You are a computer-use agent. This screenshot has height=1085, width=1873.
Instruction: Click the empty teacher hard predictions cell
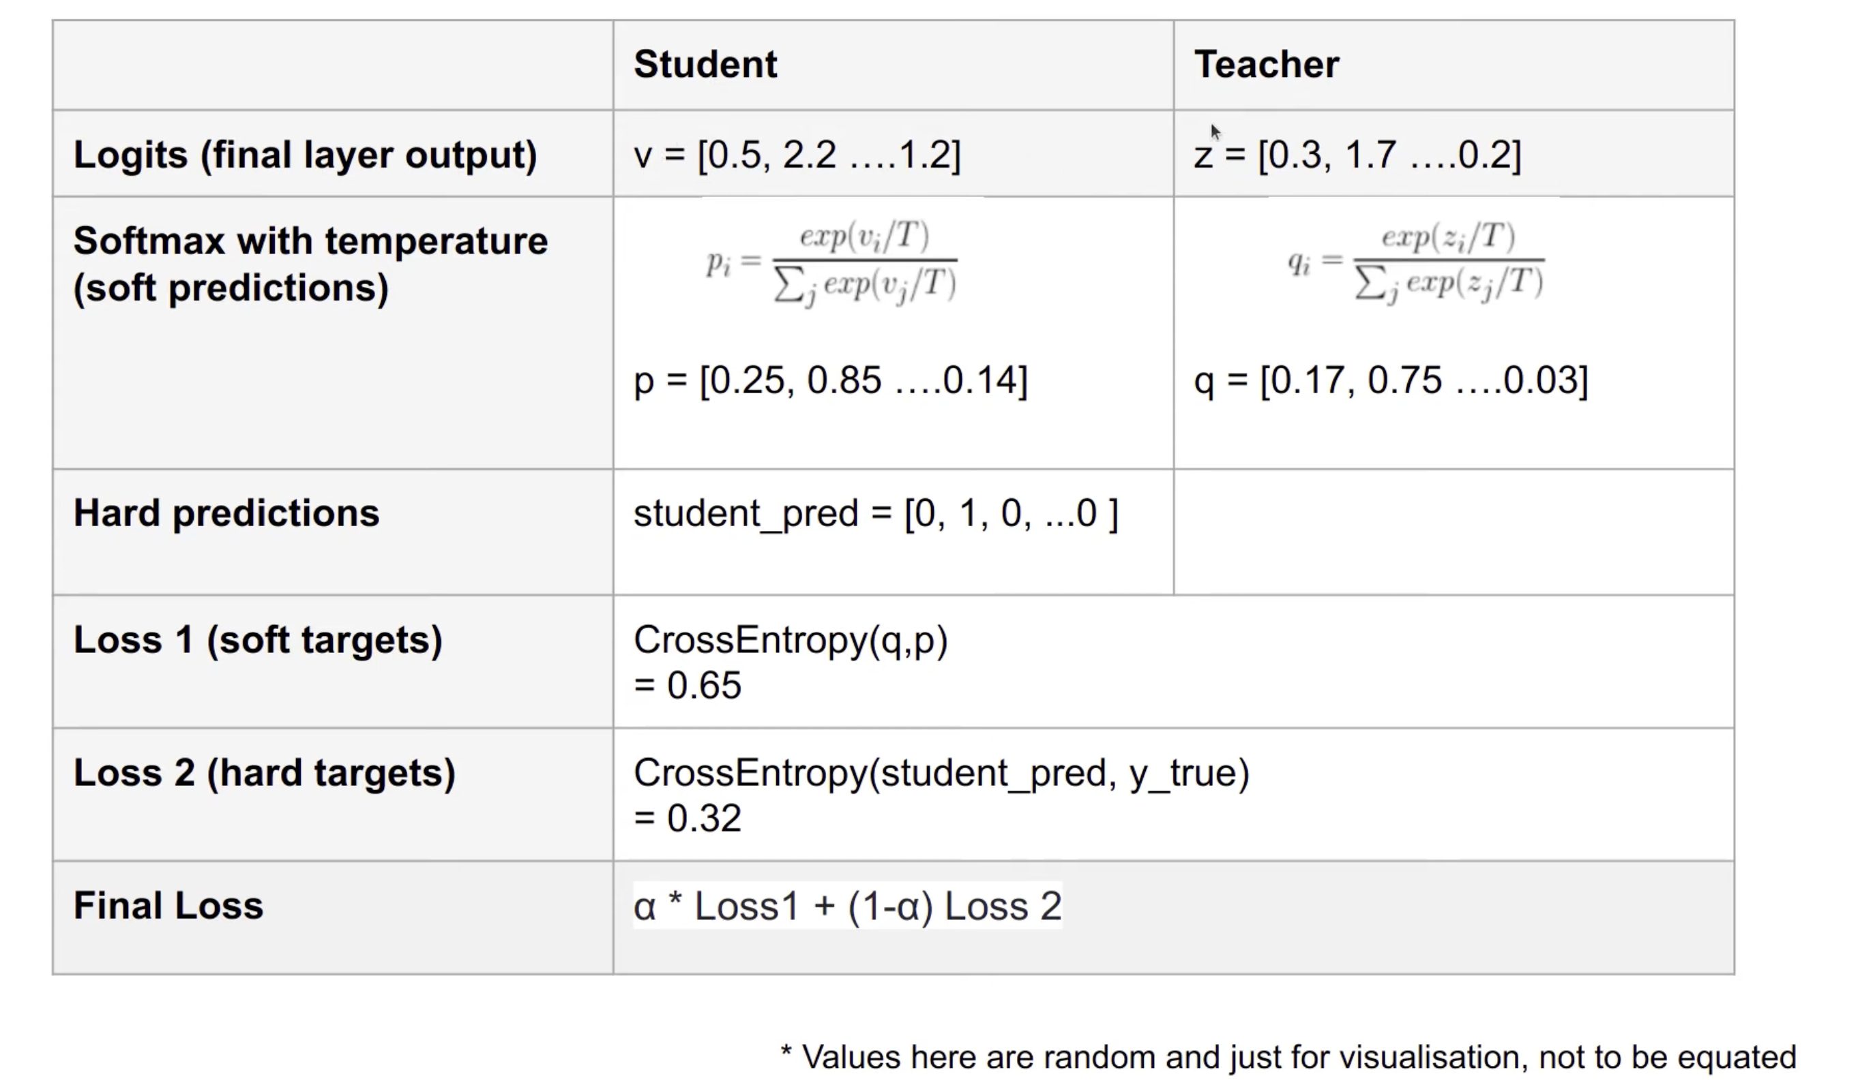point(1454,532)
